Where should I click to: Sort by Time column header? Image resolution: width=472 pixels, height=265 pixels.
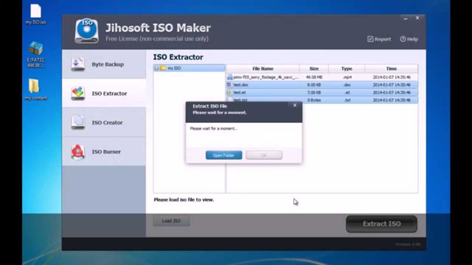pos(391,68)
